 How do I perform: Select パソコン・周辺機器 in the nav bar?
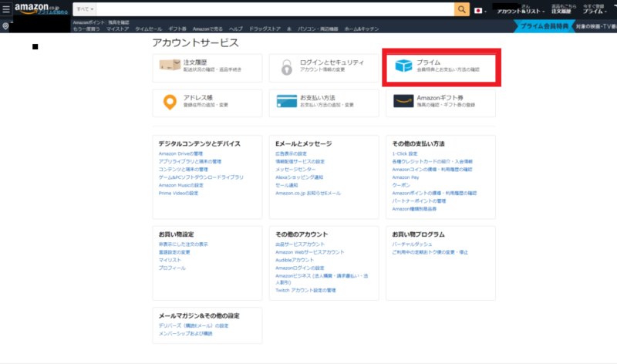[x=318, y=29]
